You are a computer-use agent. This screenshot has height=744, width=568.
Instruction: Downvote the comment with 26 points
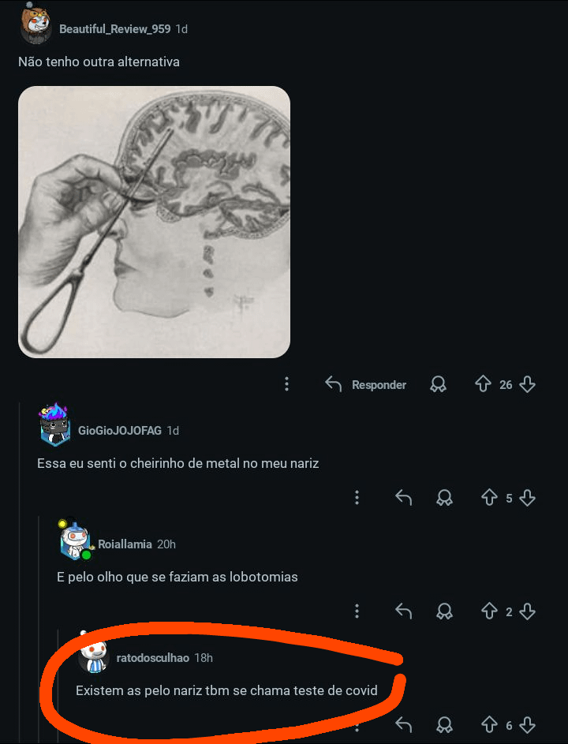(527, 384)
